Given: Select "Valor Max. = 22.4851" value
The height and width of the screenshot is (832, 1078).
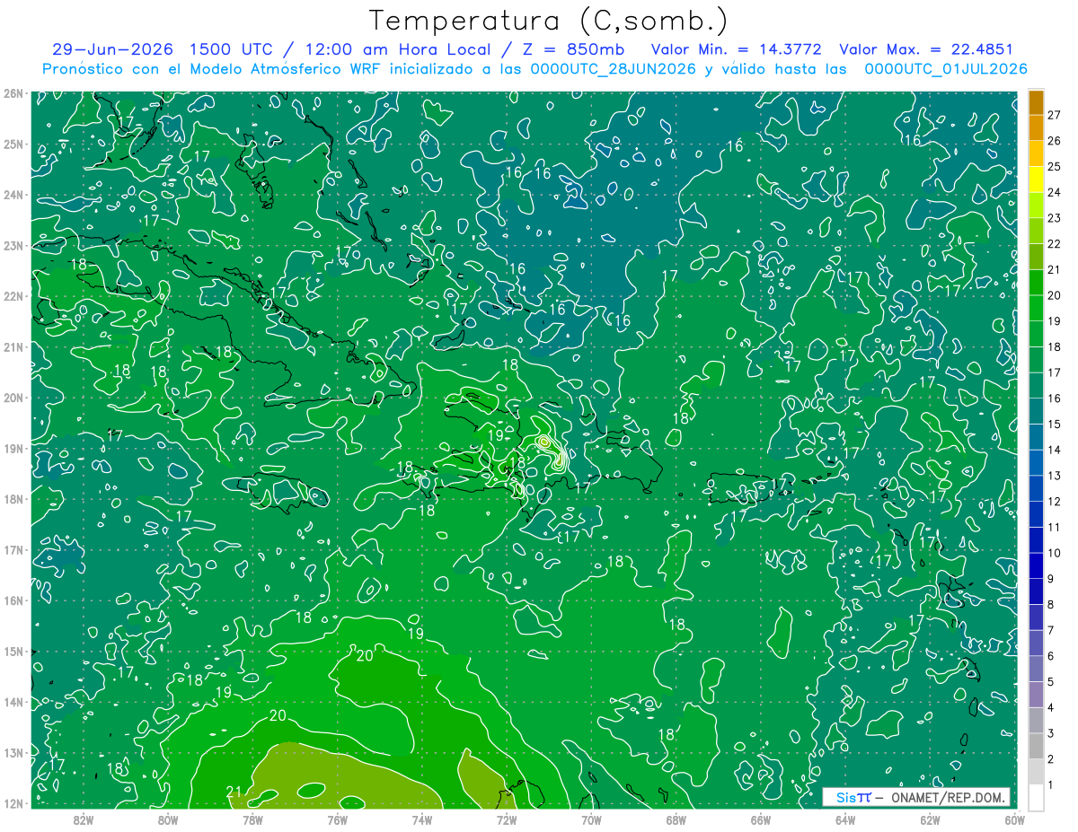Looking at the screenshot, I should click(926, 49).
